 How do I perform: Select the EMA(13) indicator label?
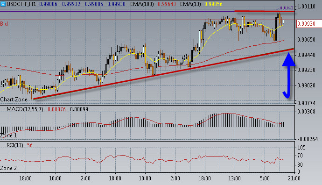(x=190, y=4)
